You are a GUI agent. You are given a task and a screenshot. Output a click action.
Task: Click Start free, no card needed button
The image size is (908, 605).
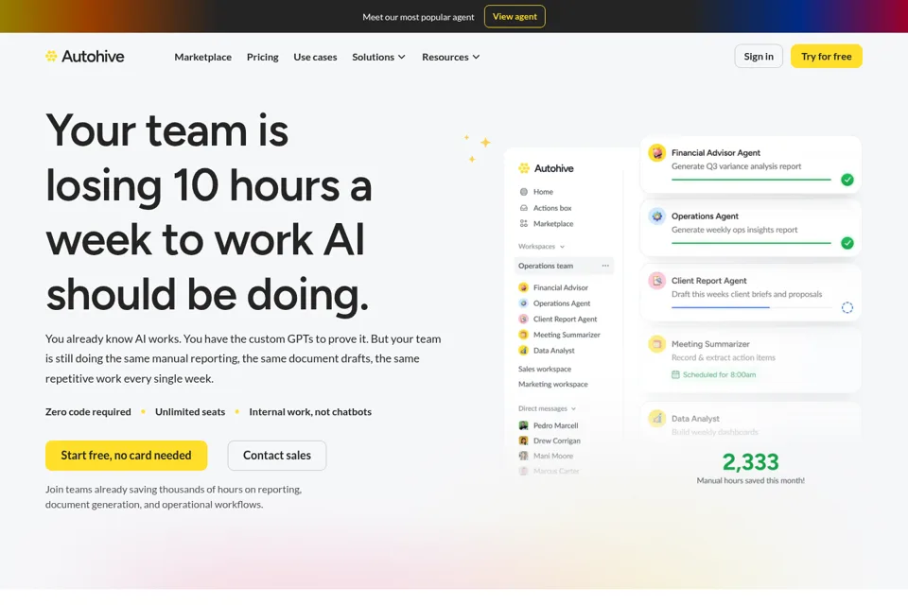[x=126, y=456]
